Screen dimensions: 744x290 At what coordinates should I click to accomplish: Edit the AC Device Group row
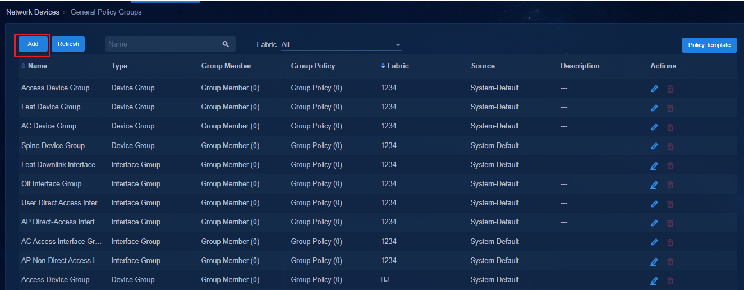[654, 127]
